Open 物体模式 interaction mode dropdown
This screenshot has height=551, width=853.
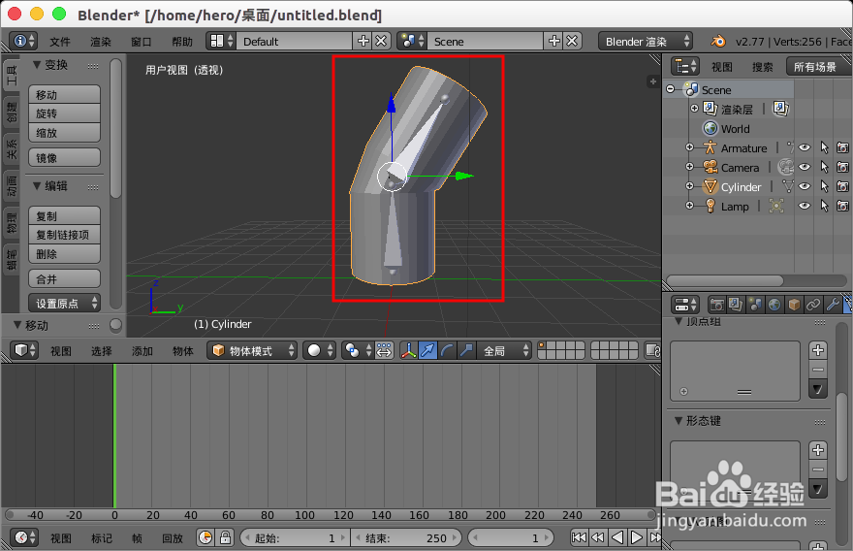point(252,350)
